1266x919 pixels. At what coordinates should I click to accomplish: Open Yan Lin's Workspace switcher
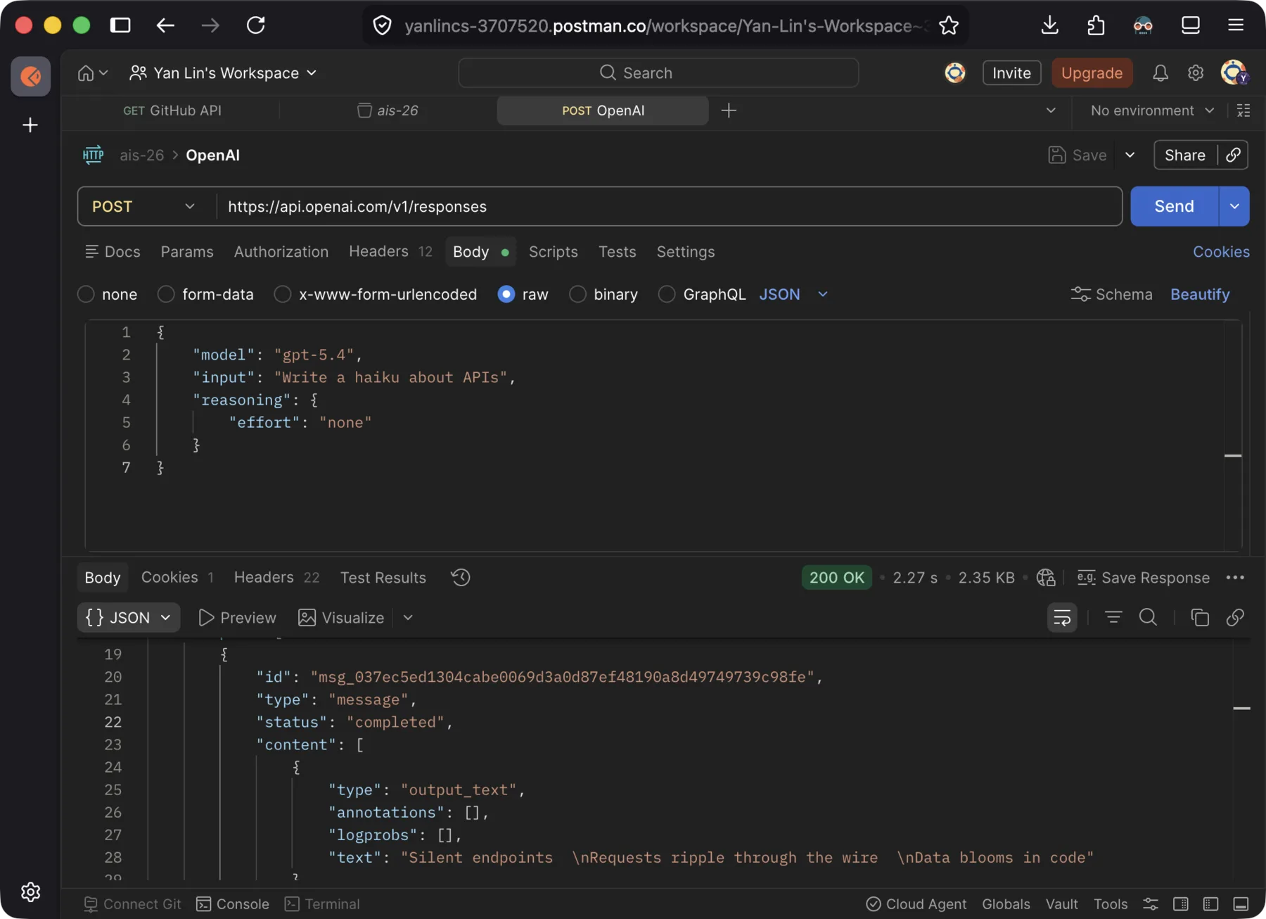[x=223, y=73]
